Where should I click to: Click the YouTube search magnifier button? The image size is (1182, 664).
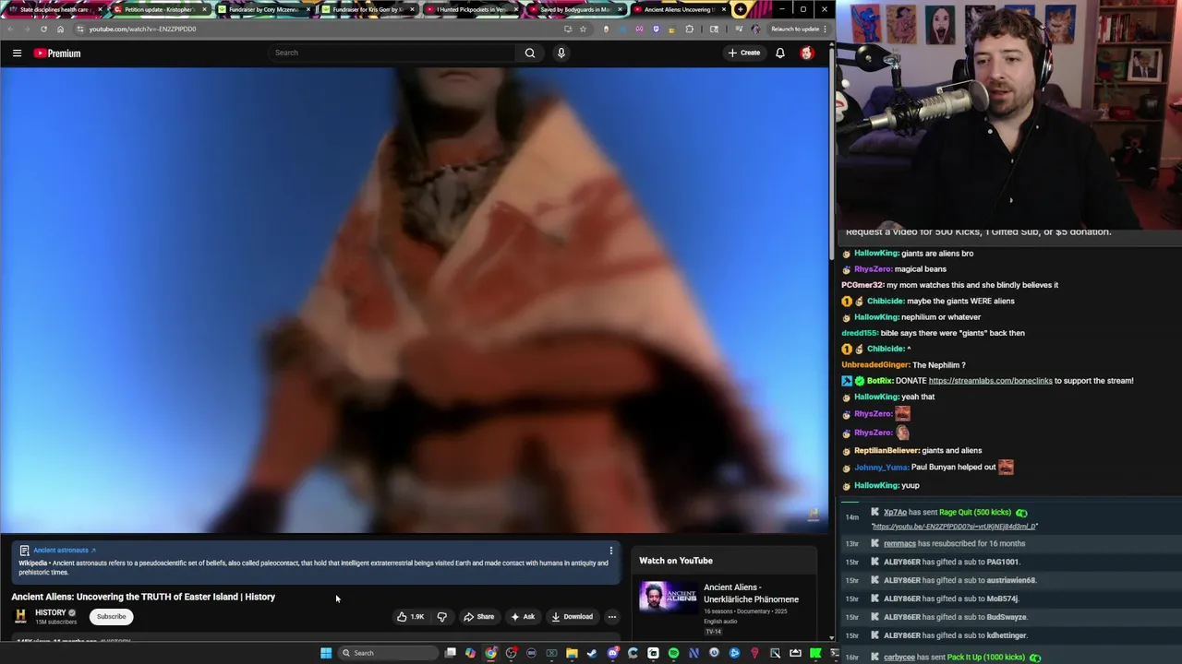(530, 53)
